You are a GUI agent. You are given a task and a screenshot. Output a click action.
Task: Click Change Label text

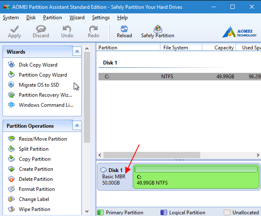click(34, 199)
